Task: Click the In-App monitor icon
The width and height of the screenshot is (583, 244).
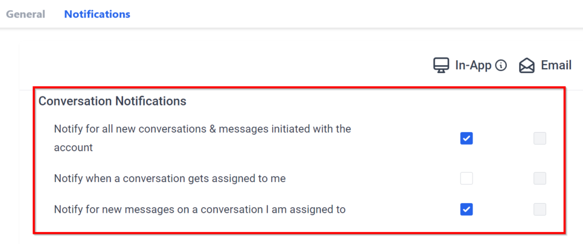Action: click(x=441, y=66)
